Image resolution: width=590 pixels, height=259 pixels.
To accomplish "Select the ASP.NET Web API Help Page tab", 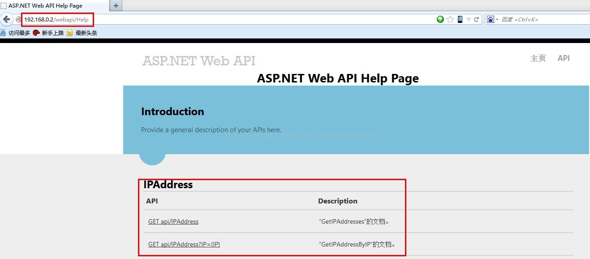I will click(55, 6).
